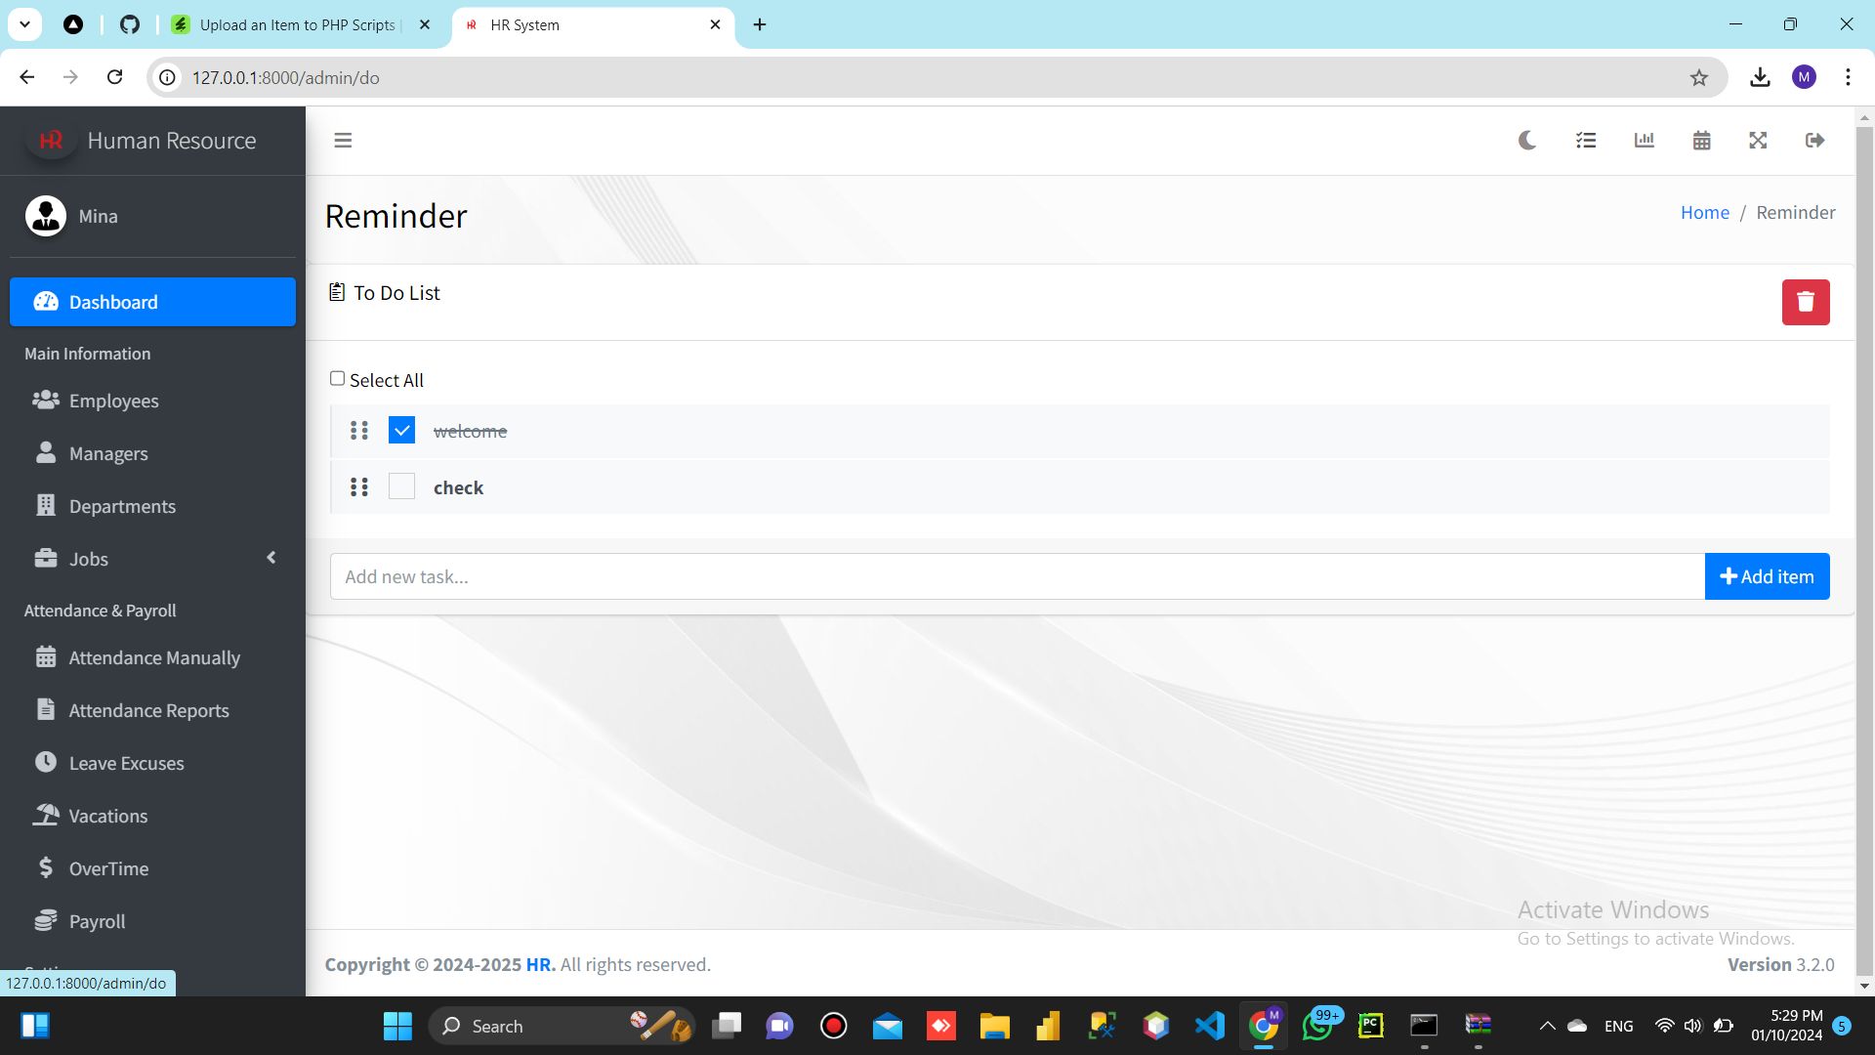Open Chrome three-dot menu
Image resolution: width=1875 pixels, height=1055 pixels.
[x=1848, y=77]
